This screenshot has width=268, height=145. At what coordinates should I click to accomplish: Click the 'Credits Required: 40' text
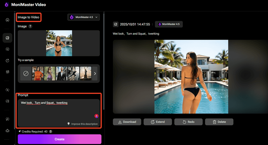point(35,132)
